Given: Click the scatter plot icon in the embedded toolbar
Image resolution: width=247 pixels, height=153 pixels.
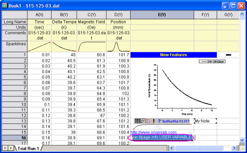Looking at the screenshot, I should click(143, 121).
